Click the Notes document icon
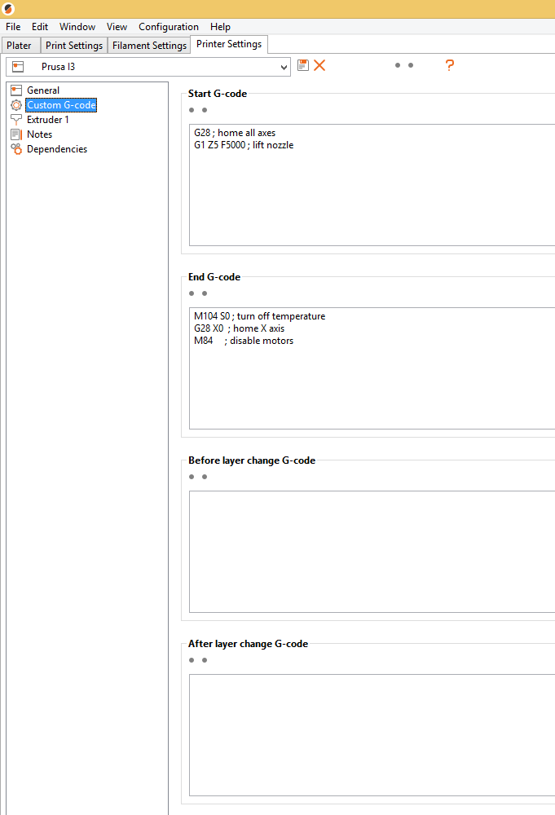The width and height of the screenshot is (555, 815). [x=16, y=134]
